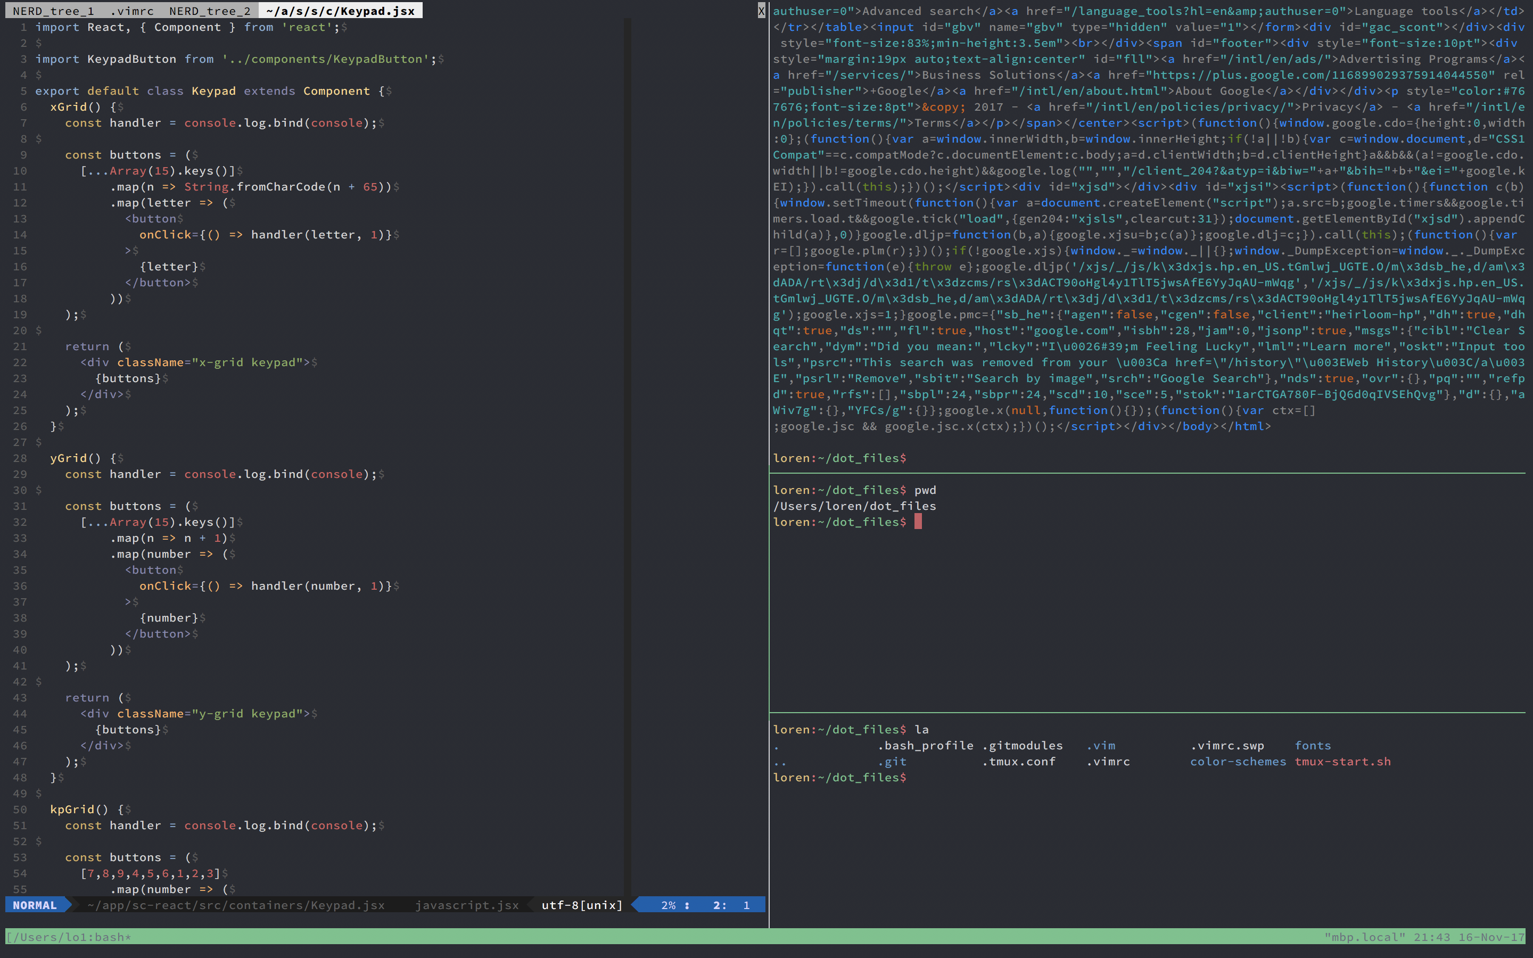
Task: Click the active Keypad.jsx tab
Action: [340, 11]
